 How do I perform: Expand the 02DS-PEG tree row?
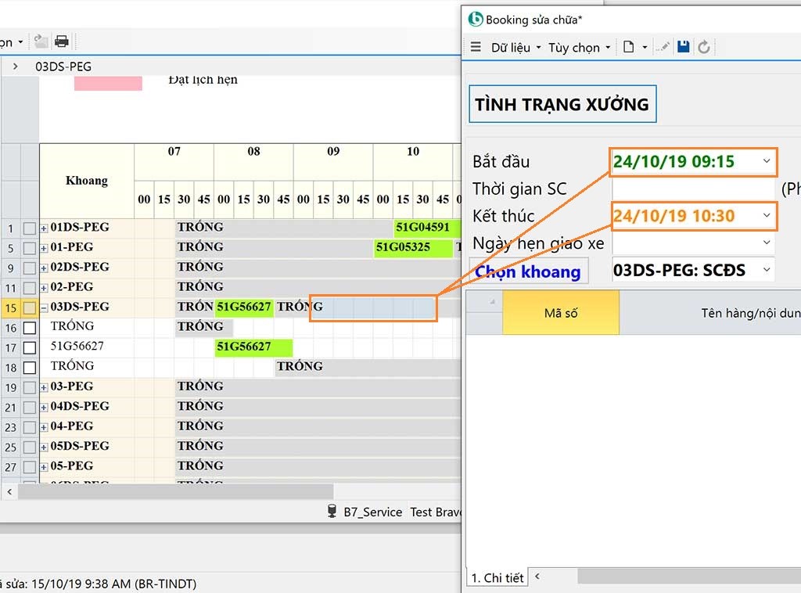[44, 268]
